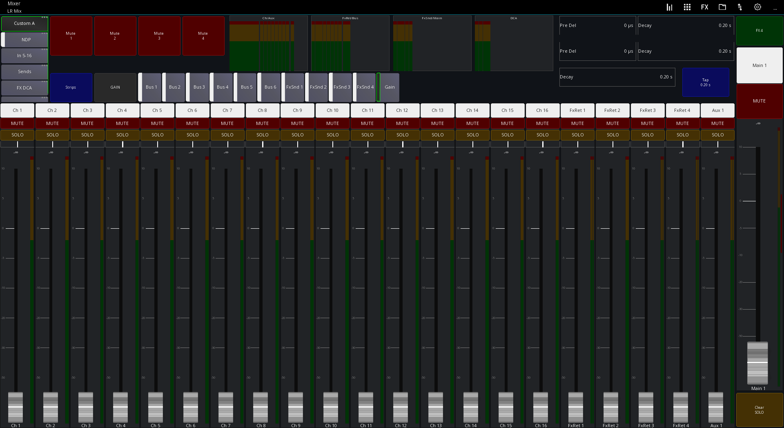Enable SOLO on Ch 12
Viewport: 784px width, 428px height.
click(x=403, y=135)
